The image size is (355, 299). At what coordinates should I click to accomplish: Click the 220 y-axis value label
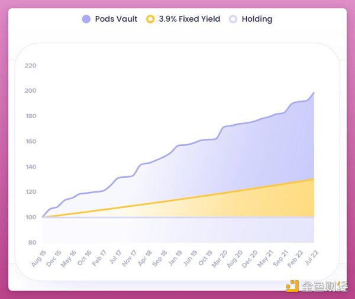coord(30,65)
